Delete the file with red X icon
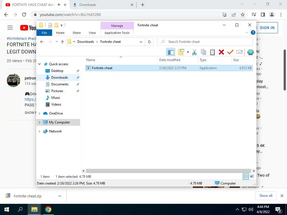Image resolution: width=287 pixels, height=215 pixels. 221,52
